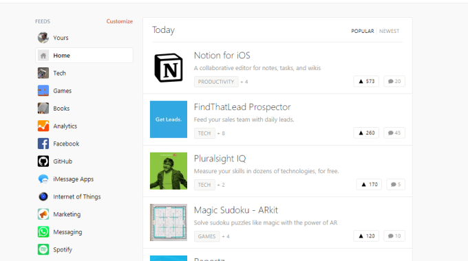Go to the Yours feed label

(x=61, y=38)
